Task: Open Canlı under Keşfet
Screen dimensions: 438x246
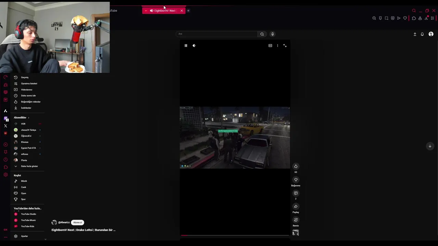Action: [x=27, y=187]
